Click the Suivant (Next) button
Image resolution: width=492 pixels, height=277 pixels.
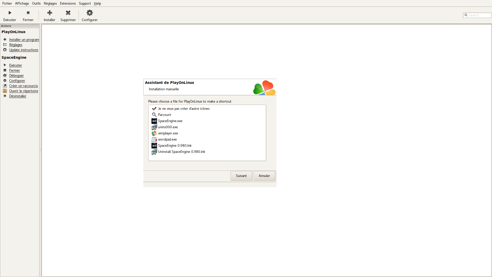[x=241, y=175]
